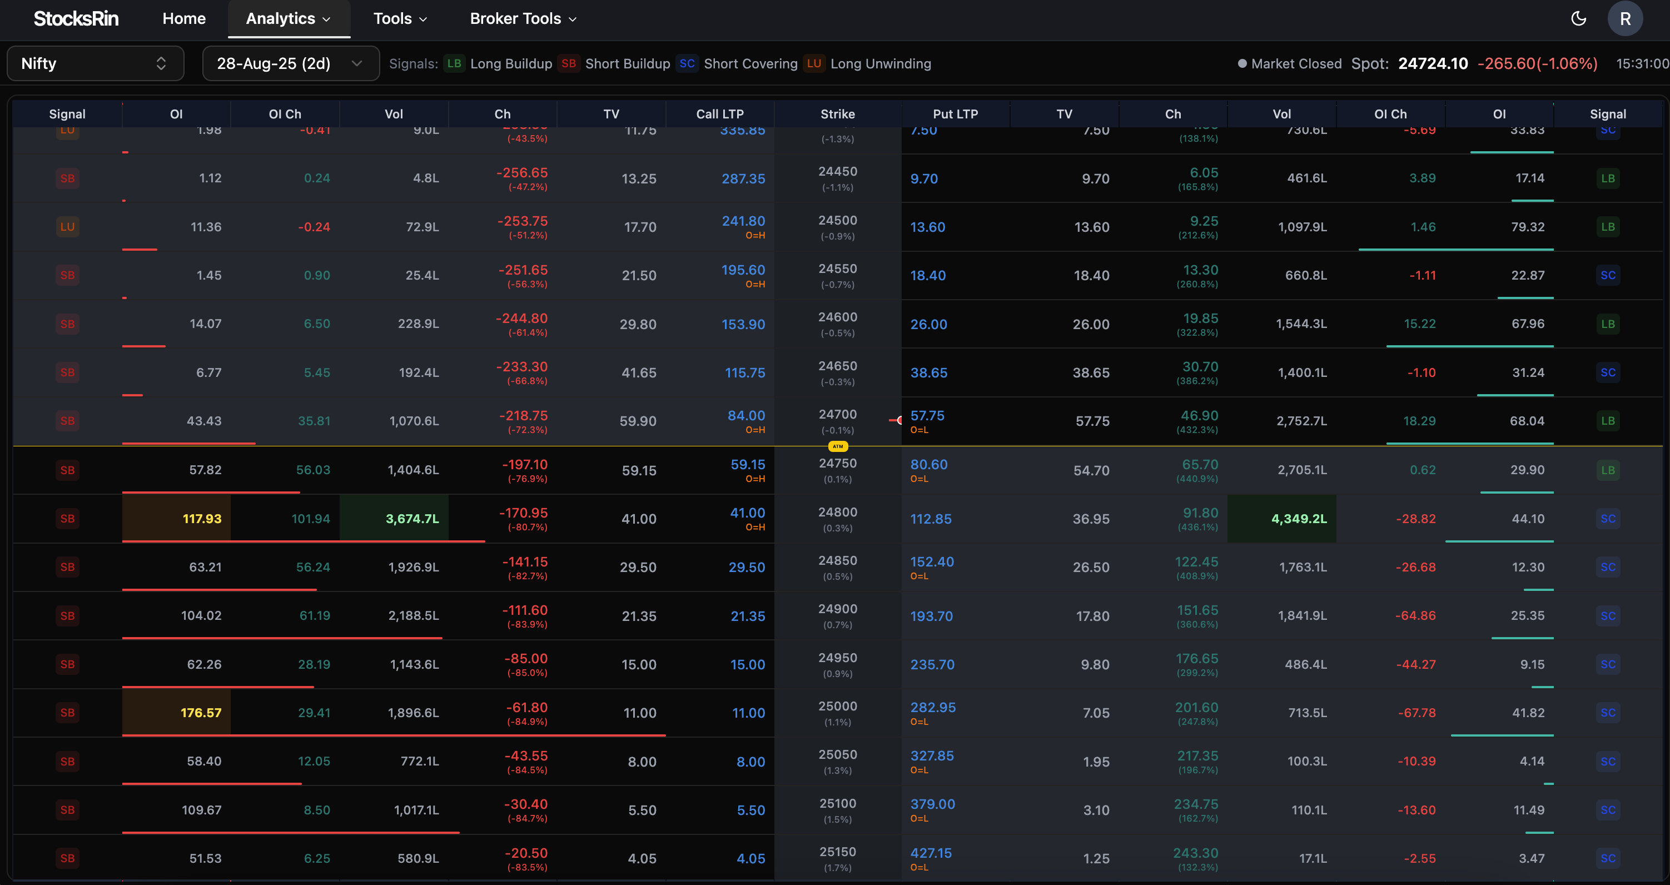Viewport: 1670px width, 885px height.
Task: Click call LTP 84.00 in 24700 row
Action: click(746, 416)
